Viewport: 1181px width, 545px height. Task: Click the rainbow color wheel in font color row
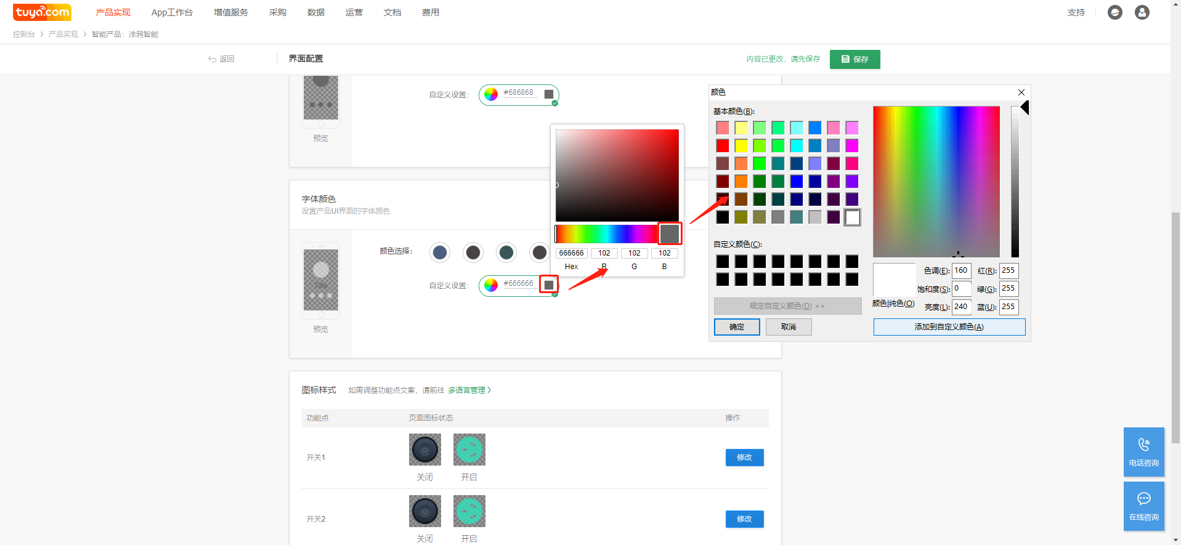click(491, 285)
